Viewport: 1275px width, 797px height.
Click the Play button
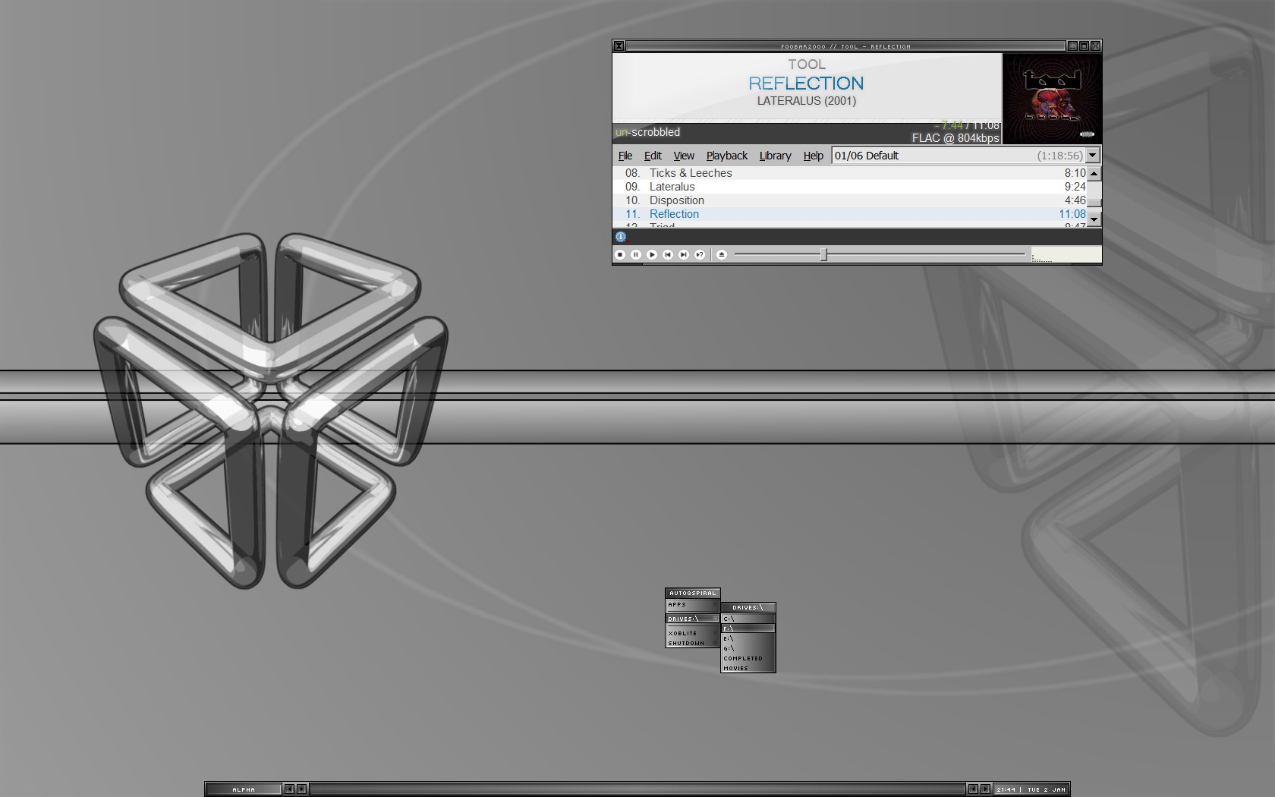[x=652, y=255]
